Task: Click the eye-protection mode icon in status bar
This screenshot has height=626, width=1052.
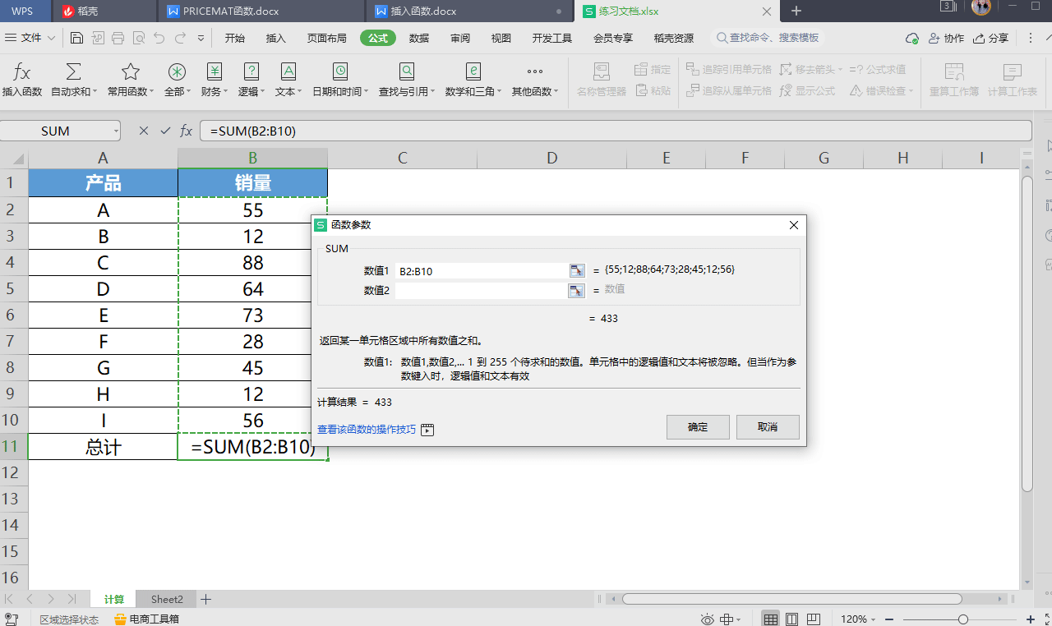Action: tap(708, 619)
